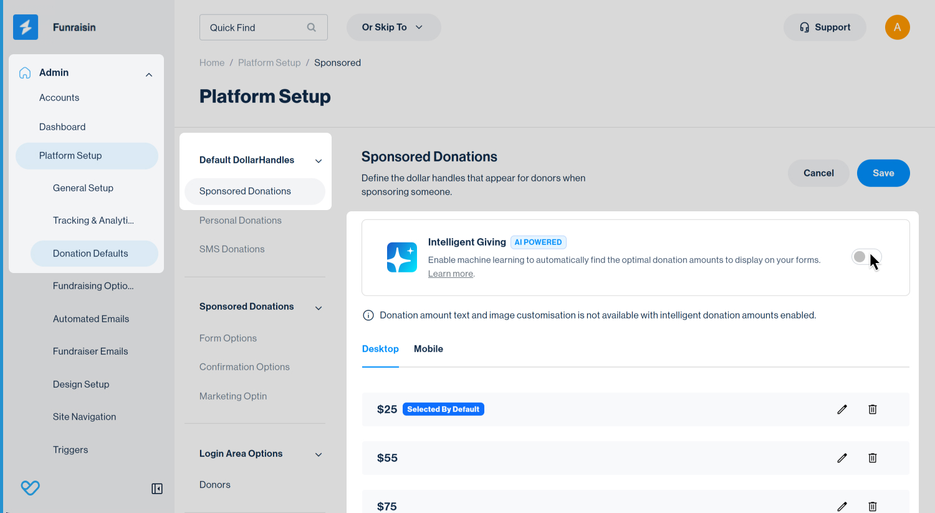Switch to the Mobile tab

428,349
